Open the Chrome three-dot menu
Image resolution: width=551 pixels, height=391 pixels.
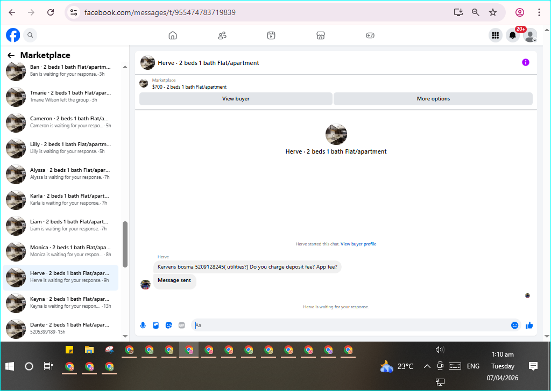(539, 12)
